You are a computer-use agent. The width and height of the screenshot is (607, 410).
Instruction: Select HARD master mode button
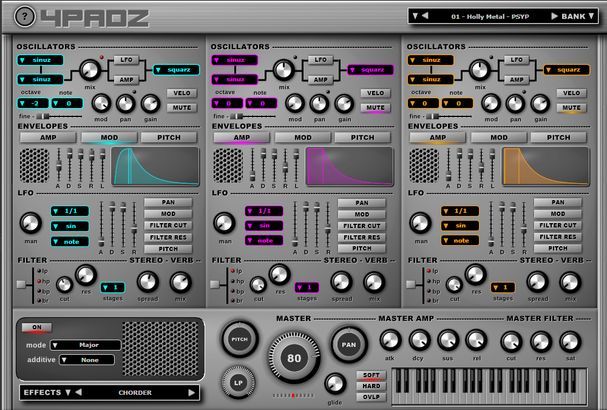(371, 386)
